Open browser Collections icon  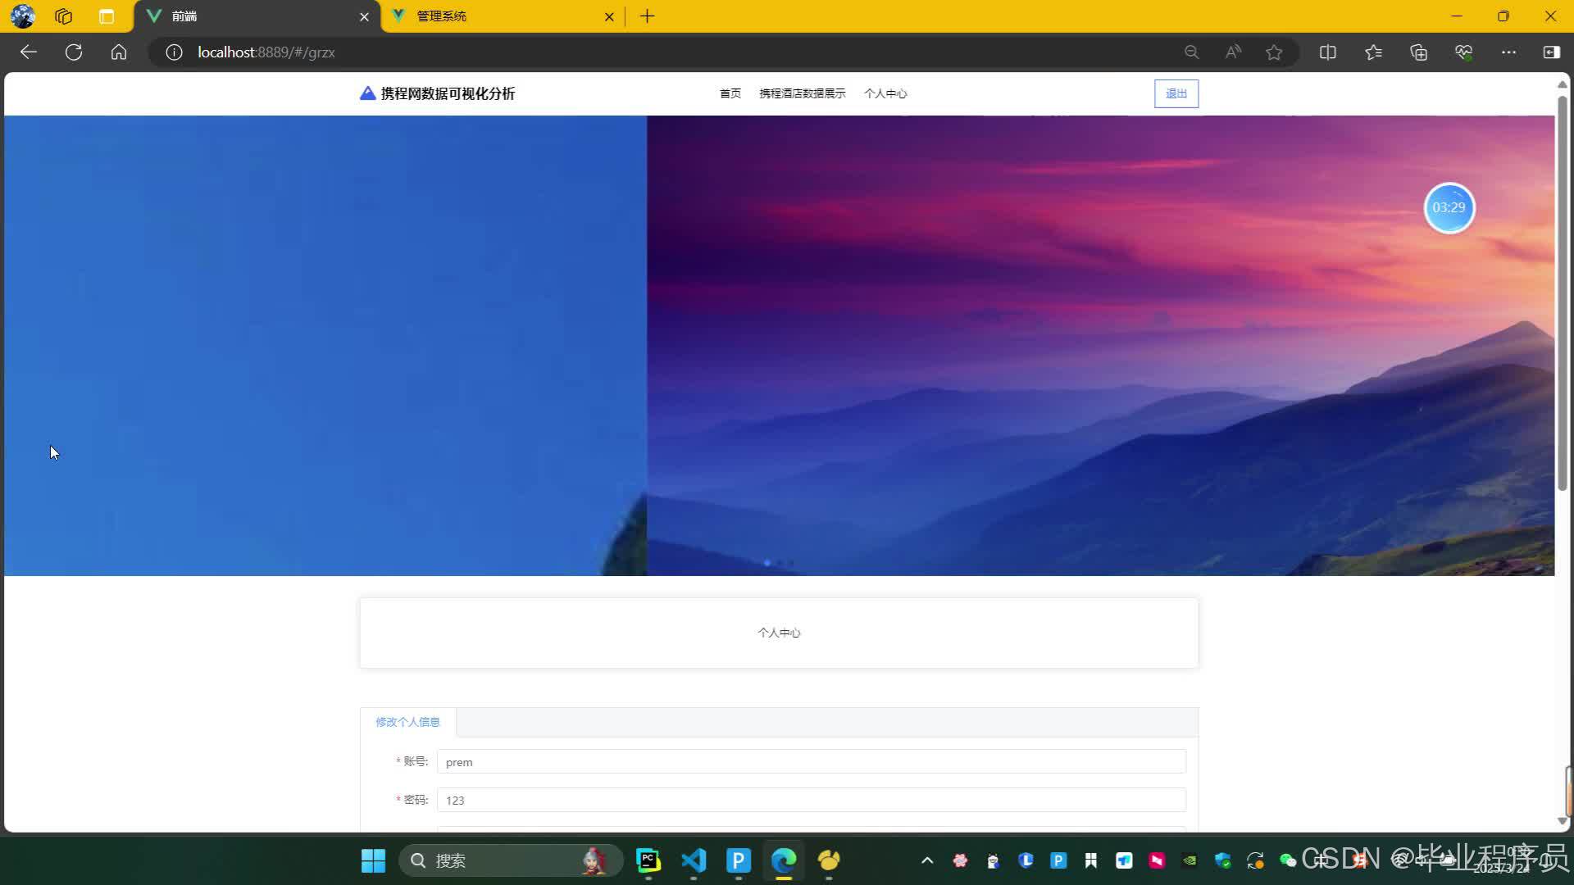[x=1418, y=52]
